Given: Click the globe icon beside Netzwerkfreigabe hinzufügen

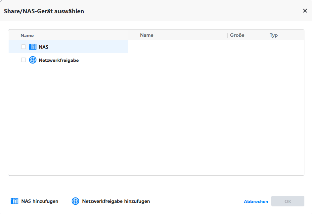Looking at the screenshot, I should point(75,201).
